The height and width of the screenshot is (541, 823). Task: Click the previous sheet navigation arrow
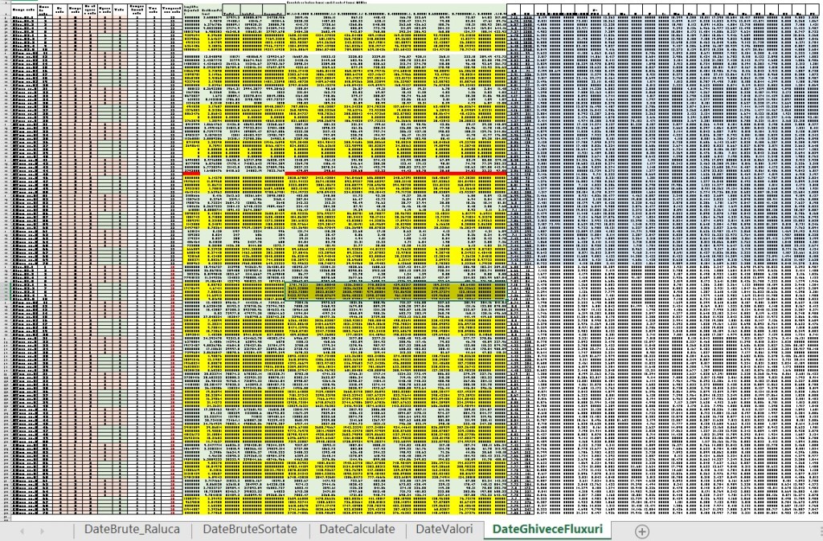pyautogui.click(x=21, y=531)
